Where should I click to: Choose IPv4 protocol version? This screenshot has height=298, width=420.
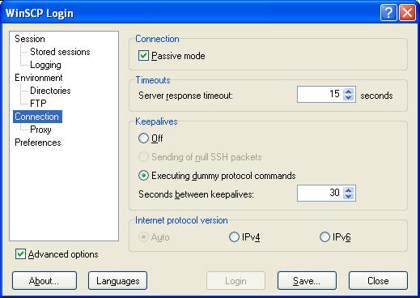click(234, 237)
